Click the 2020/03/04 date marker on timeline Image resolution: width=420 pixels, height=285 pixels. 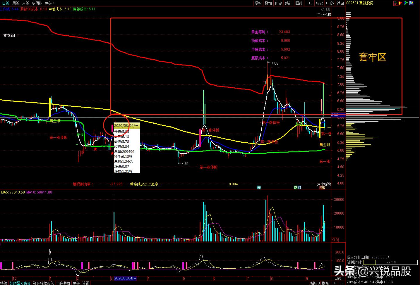pos(125,278)
